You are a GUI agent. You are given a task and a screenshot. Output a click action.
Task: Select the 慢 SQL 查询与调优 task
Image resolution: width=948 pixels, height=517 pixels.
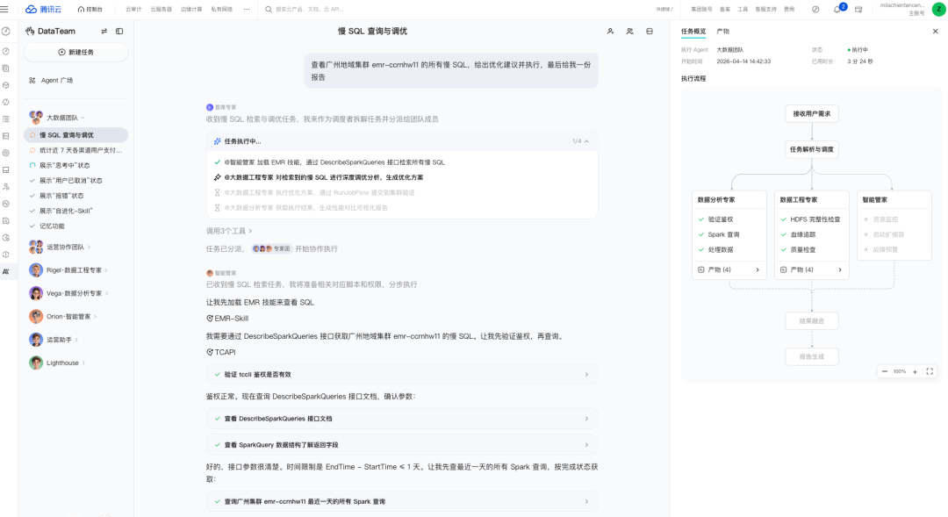(76, 135)
